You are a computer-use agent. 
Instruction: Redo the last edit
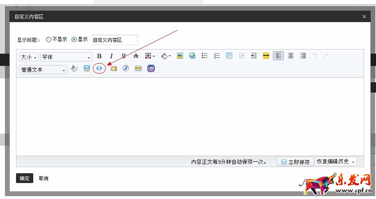326,56
